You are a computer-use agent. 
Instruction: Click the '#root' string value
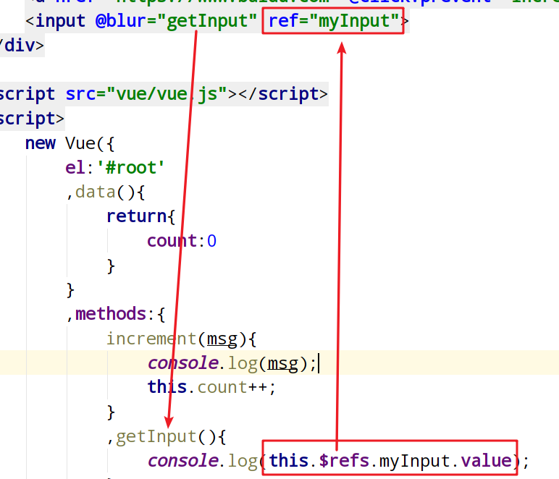pos(131,168)
